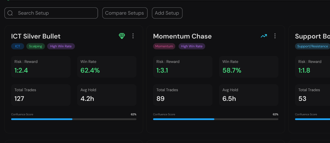Open the three-dot menu on Momentum Chase
Screen dimensions: 330x143
[x=275, y=36]
